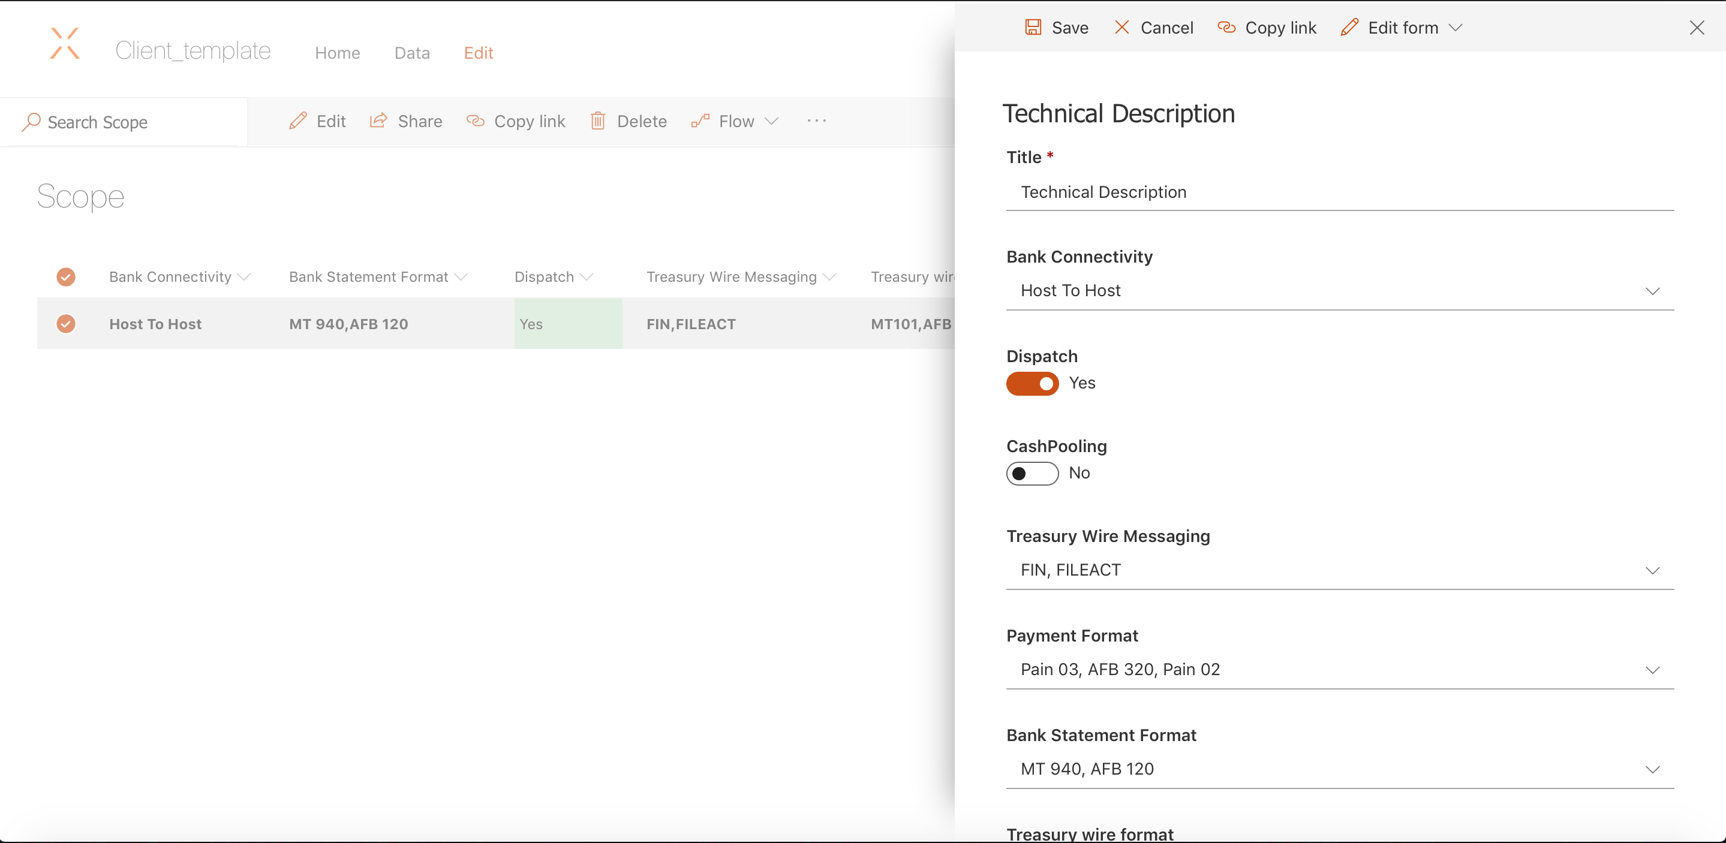
Task: Open the Bank Statement Format dropdown in form
Action: pos(1340,769)
